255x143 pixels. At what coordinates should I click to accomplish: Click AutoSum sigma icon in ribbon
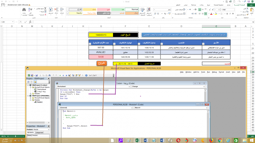(45, 8)
